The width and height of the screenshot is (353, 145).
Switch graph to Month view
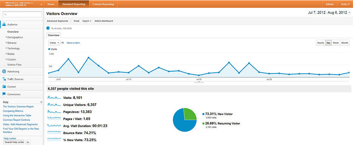345,43
